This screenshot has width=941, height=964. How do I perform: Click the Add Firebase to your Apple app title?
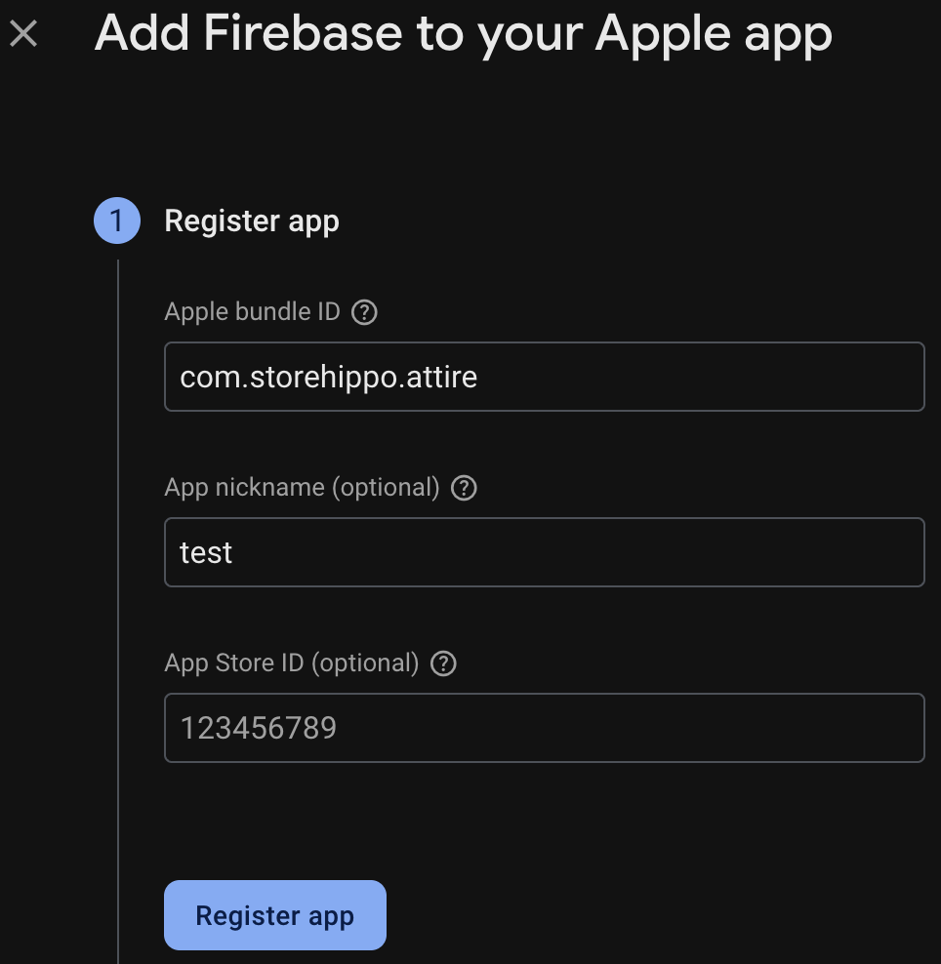point(463,34)
